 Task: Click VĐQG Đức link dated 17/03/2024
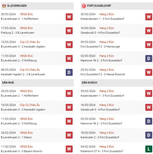coord(26,28)
